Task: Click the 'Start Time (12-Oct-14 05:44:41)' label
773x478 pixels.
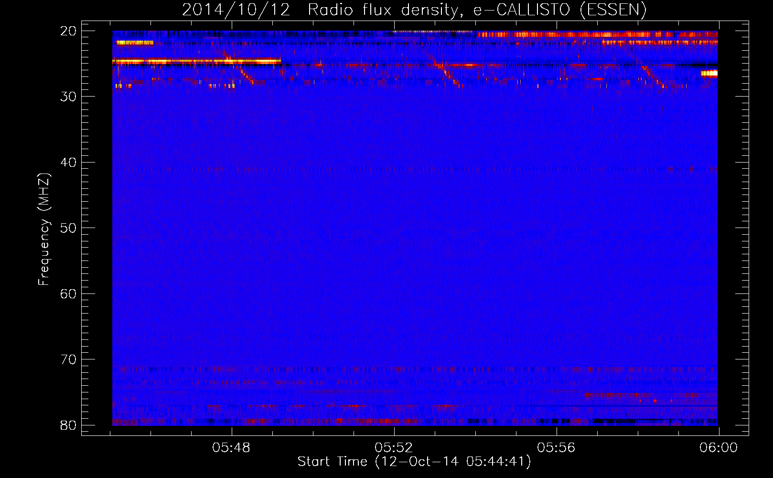Action: 414,462
